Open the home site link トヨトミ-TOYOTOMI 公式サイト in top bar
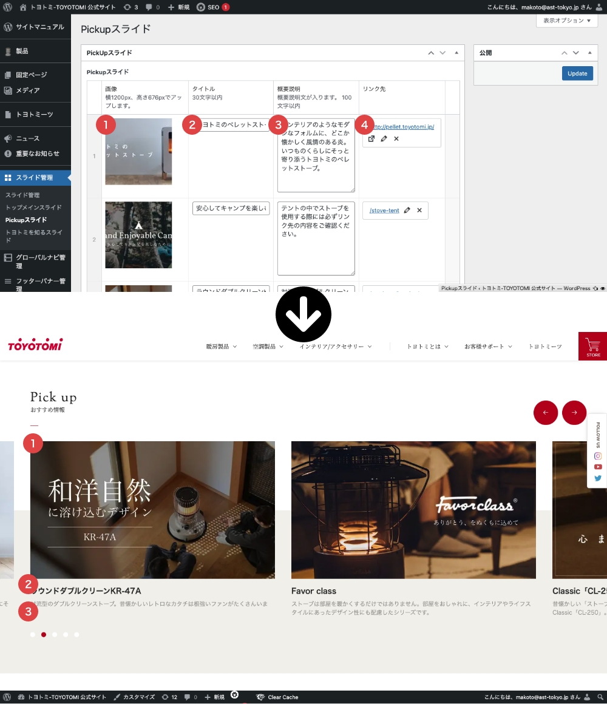The width and height of the screenshot is (607, 704). [x=67, y=7]
